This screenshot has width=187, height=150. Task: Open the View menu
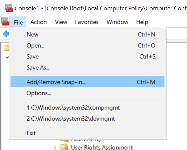[x=61, y=22]
